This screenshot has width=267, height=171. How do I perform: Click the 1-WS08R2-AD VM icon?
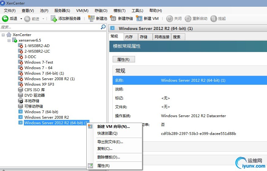21,46
